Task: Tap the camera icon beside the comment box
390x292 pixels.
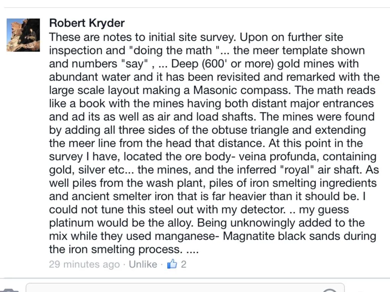Action: [x=9, y=290]
